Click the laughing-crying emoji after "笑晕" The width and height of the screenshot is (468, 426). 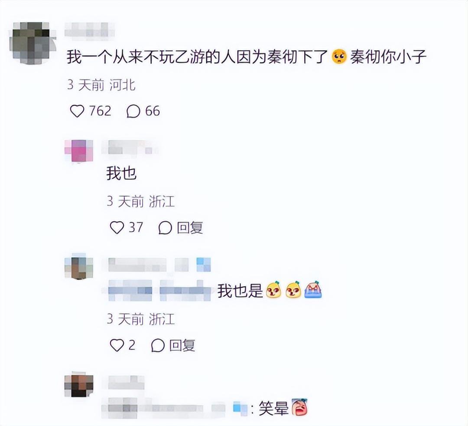pyautogui.click(x=299, y=407)
